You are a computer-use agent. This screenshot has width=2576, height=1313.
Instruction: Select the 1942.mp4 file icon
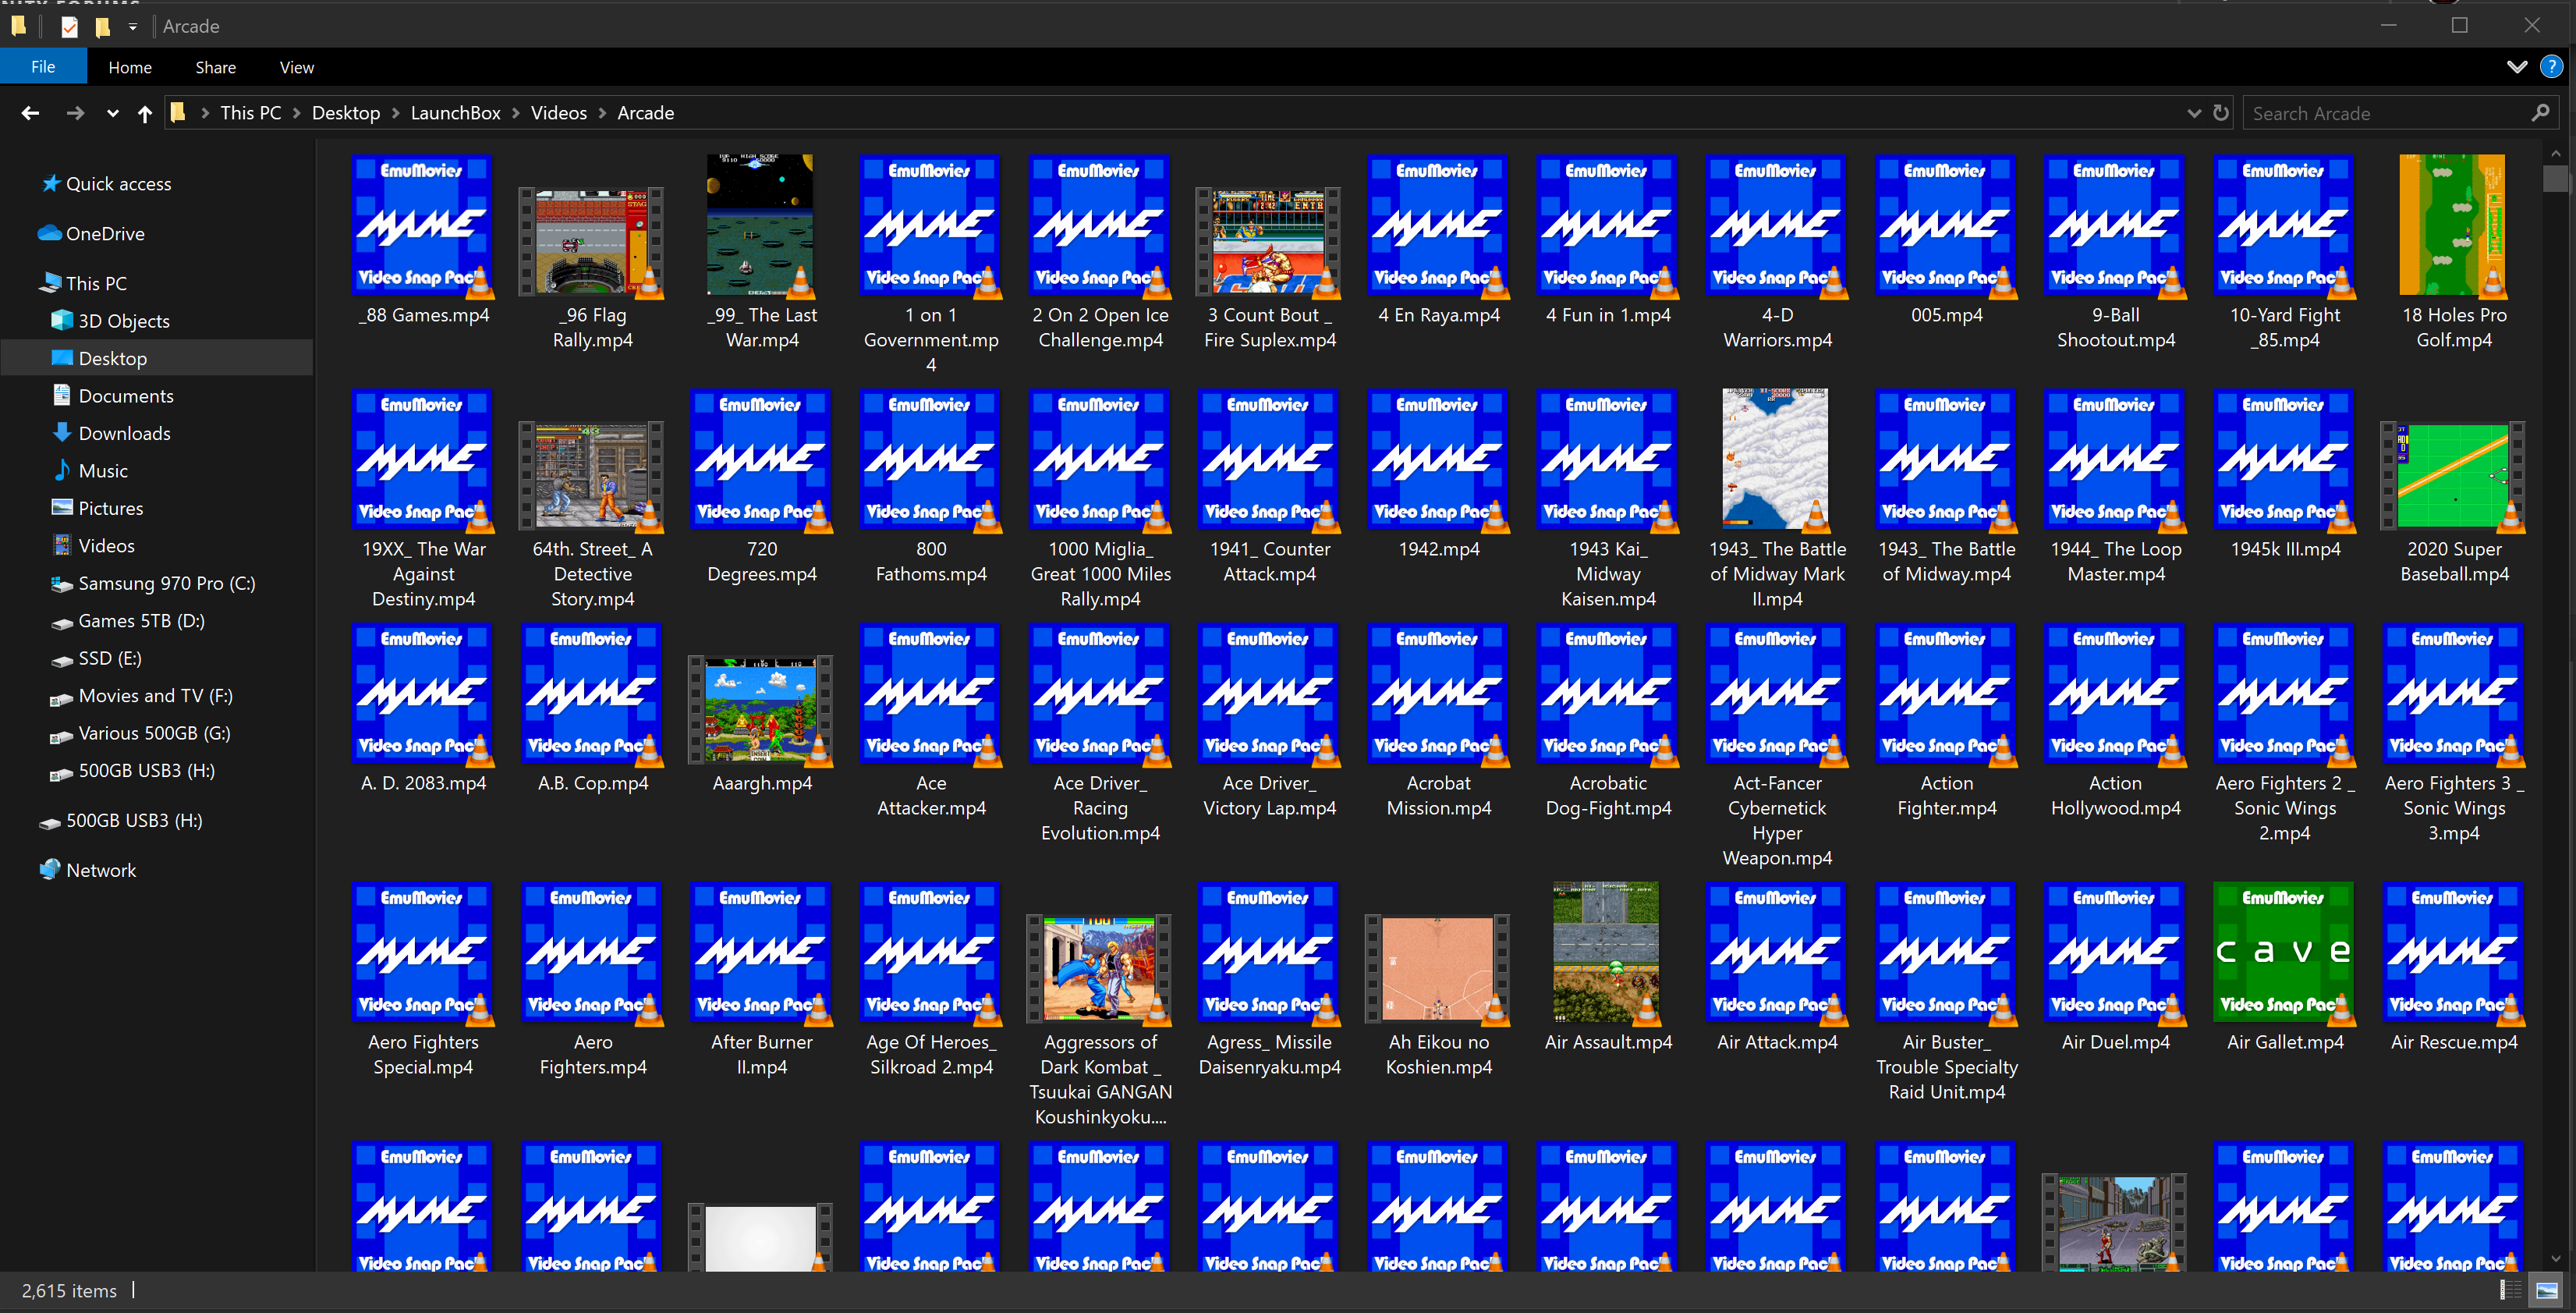click(x=1438, y=459)
